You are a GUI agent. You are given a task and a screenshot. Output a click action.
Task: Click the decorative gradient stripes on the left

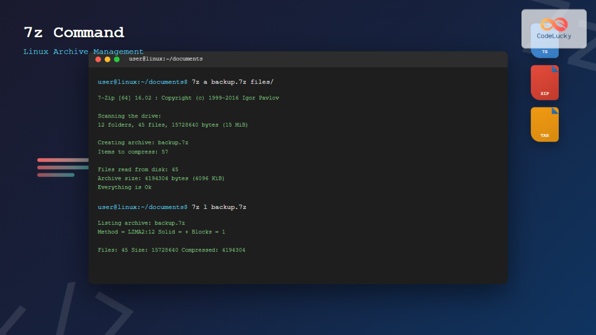point(63,167)
